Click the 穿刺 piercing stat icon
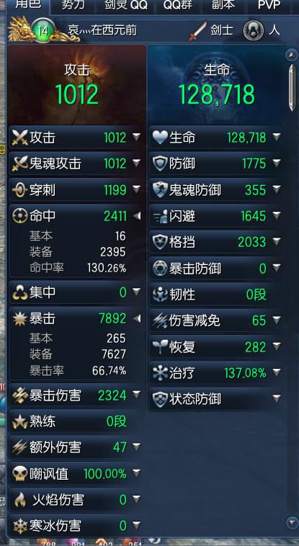 click(19, 190)
